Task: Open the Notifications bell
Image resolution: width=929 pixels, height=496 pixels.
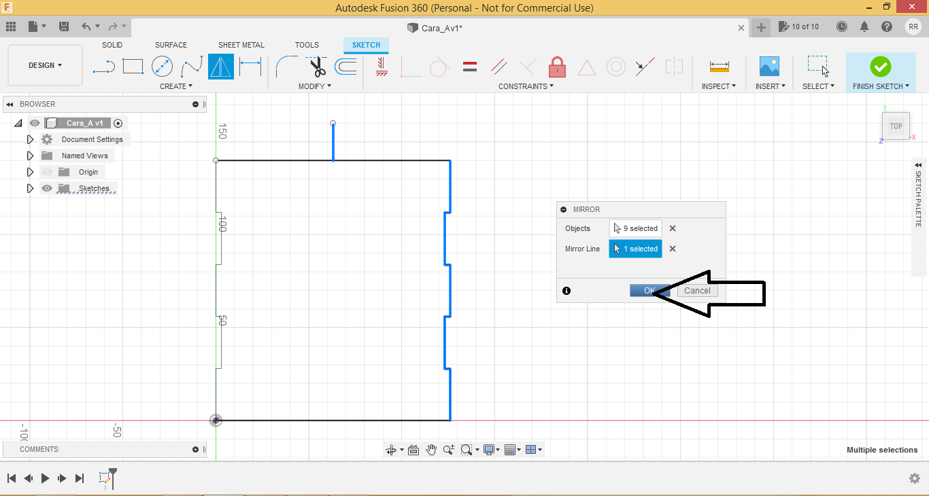Action: click(x=864, y=26)
